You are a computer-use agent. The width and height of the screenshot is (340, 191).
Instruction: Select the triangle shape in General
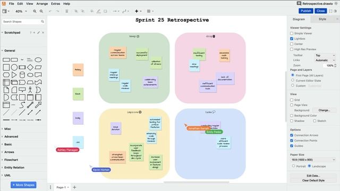[x=14, y=75]
